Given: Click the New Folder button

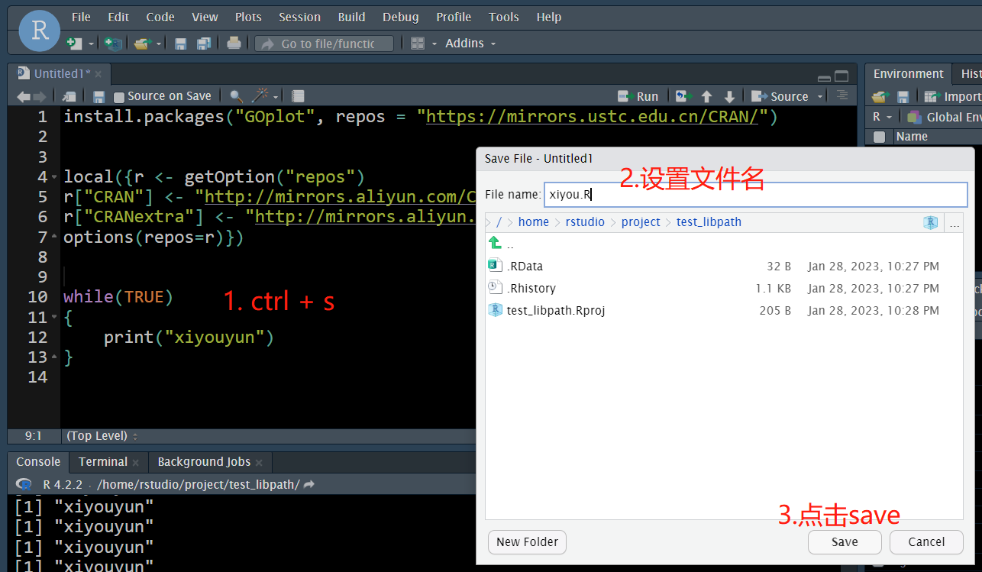Looking at the screenshot, I should click(x=527, y=541).
